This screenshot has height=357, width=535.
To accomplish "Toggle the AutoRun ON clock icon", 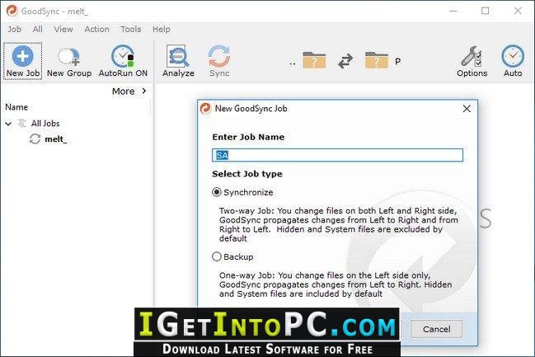I will click(123, 56).
